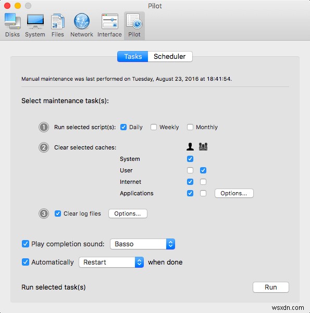Open Options for Clear log files
310x313 pixels.
[x=128, y=214]
